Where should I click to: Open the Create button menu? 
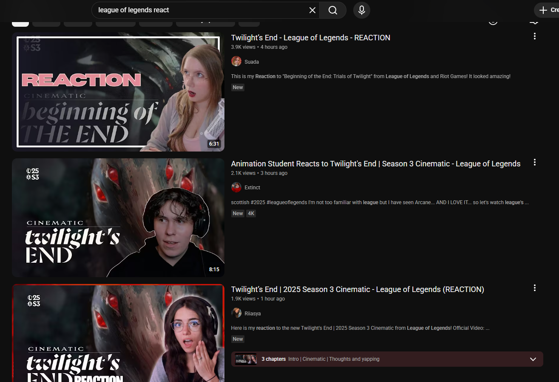point(547,10)
